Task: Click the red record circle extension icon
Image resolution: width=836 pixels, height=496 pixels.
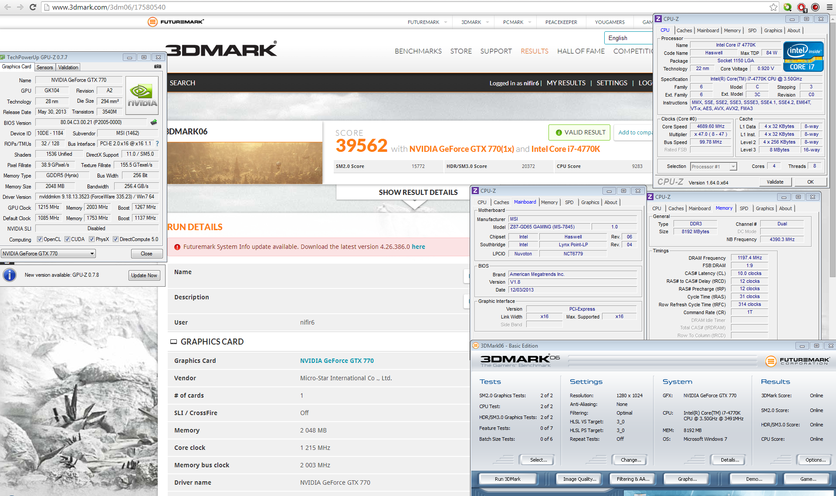Action: coord(816,7)
